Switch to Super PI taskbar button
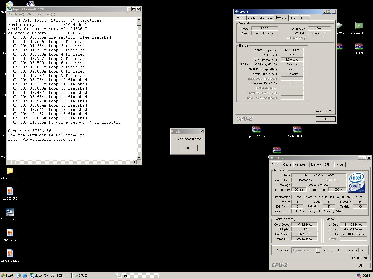The height and width of the screenshot is (279, 373). 50,276
